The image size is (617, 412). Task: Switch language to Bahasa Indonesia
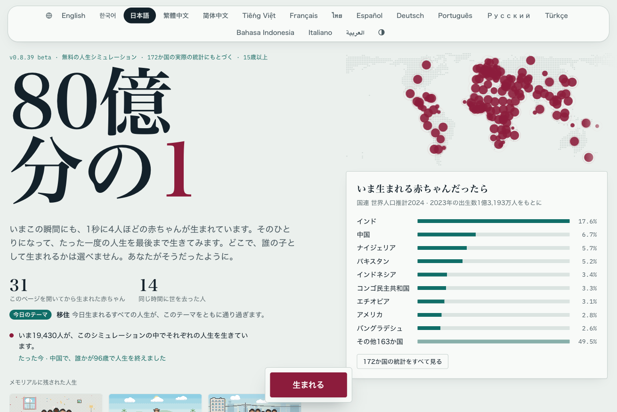[265, 33]
